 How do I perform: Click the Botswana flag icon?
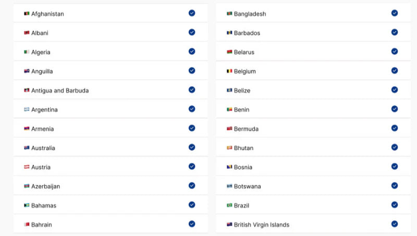pyautogui.click(x=229, y=186)
